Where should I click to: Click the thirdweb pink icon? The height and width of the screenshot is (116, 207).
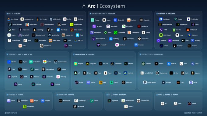[117, 45]
